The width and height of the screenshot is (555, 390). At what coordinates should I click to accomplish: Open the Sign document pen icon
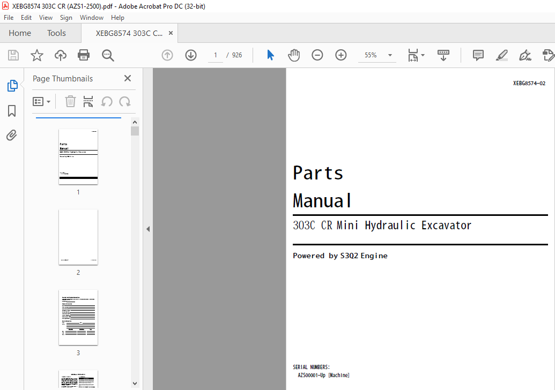[x=525, y=55]
